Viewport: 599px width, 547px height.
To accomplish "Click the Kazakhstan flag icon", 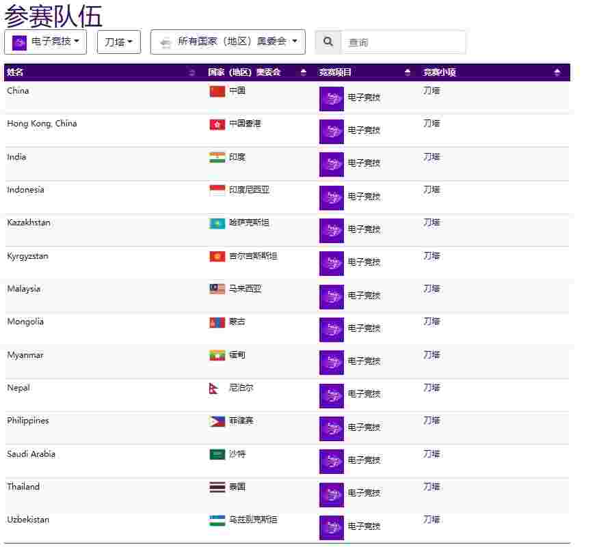I will coord(217,223).
